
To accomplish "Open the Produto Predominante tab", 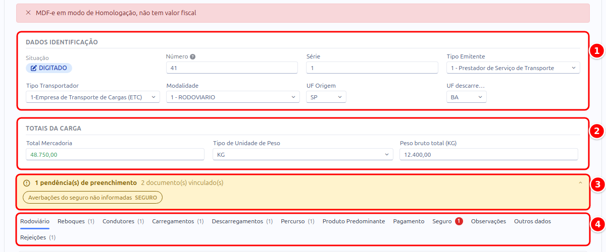I will pos(354,221).
